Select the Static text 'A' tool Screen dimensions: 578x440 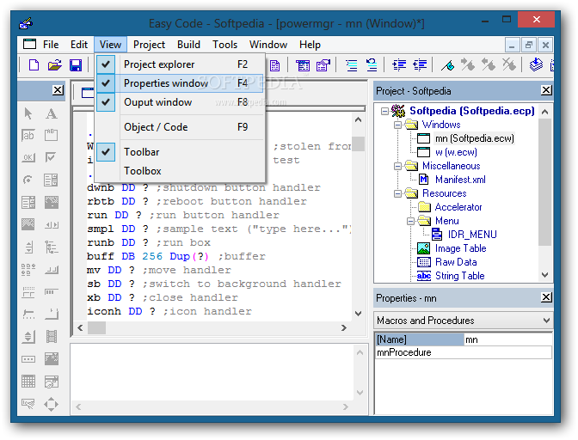tap(52, 113)
